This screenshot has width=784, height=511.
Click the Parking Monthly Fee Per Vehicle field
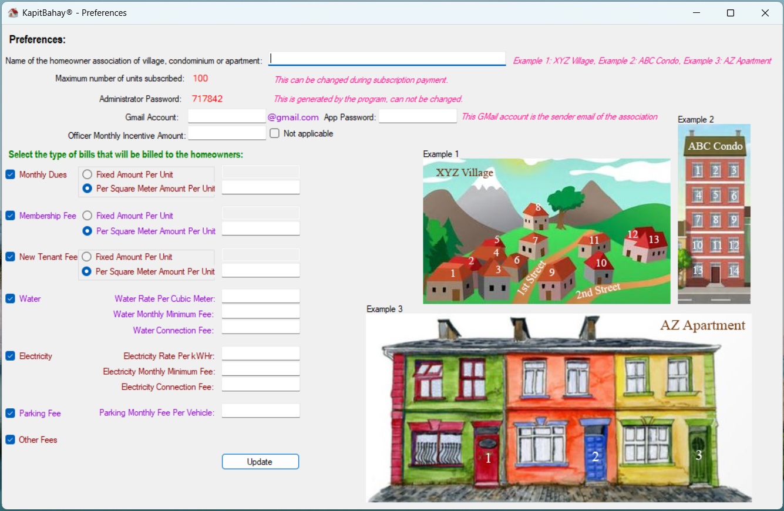point(260,411)
